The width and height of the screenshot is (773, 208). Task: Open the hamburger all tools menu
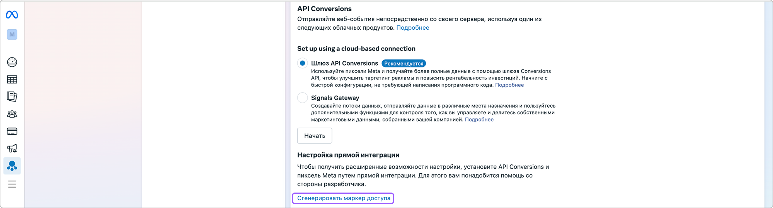tap(12, 184)
